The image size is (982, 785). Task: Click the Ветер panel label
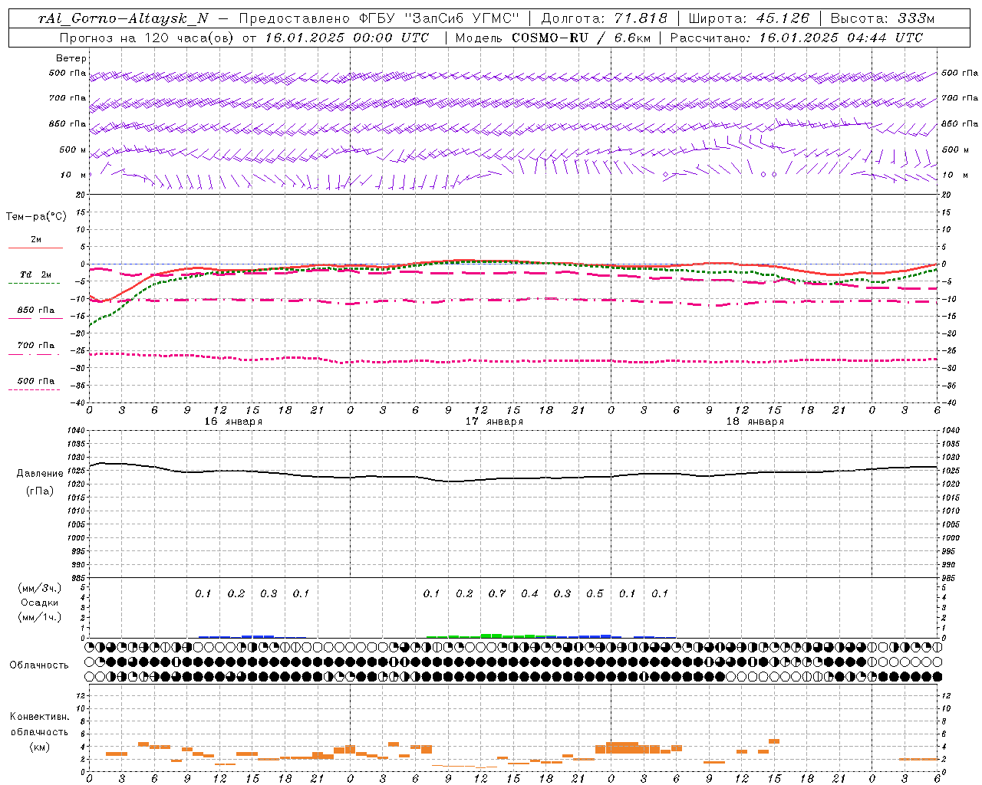tap(71, 58)
